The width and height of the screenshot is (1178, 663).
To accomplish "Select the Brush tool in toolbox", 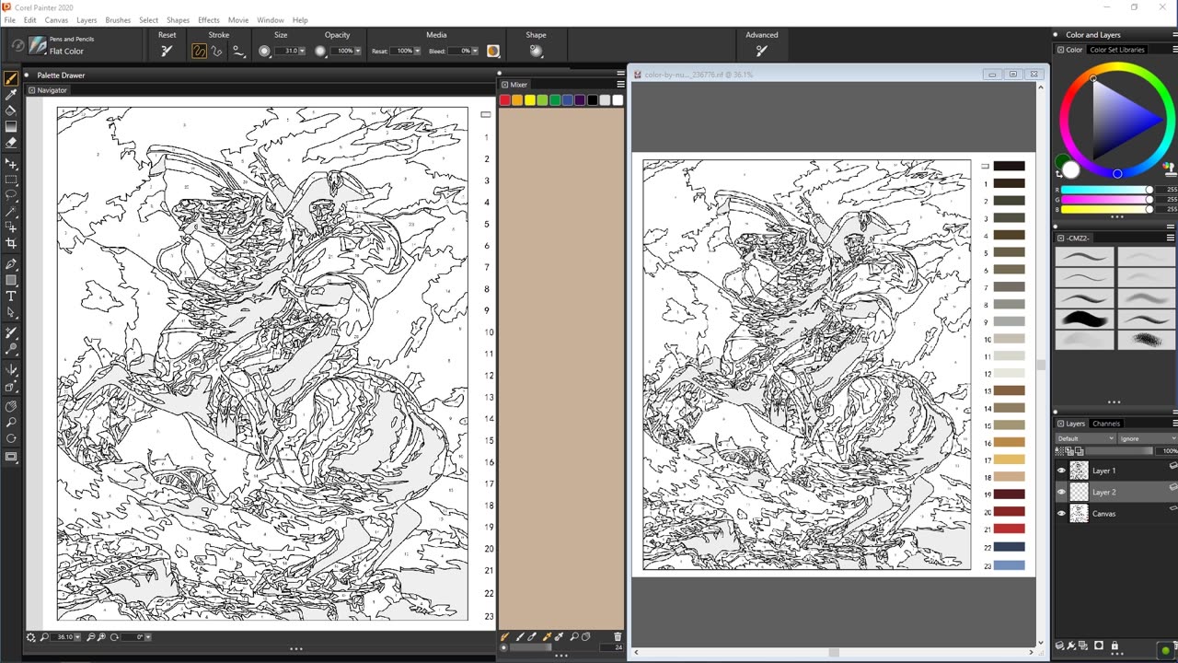I will [11, 78].
